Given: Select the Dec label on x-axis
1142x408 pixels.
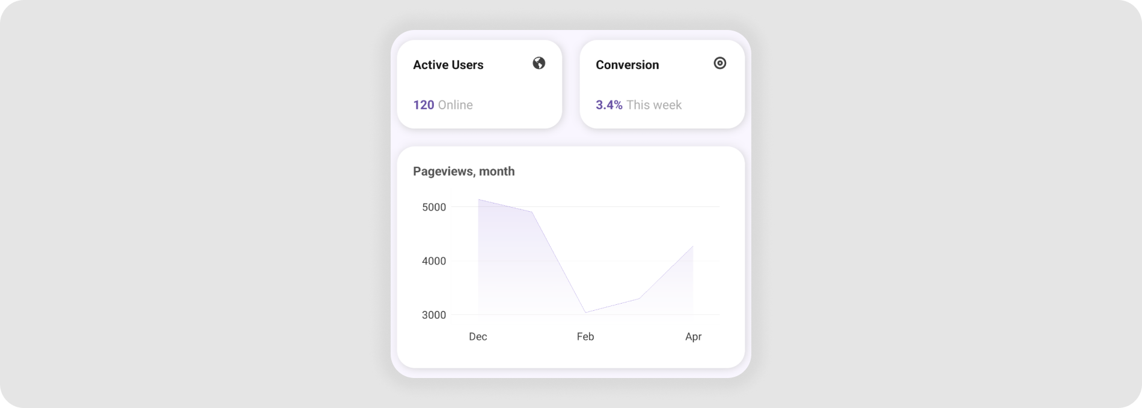Looking at the screenshot, I should (x=478, y=337).
